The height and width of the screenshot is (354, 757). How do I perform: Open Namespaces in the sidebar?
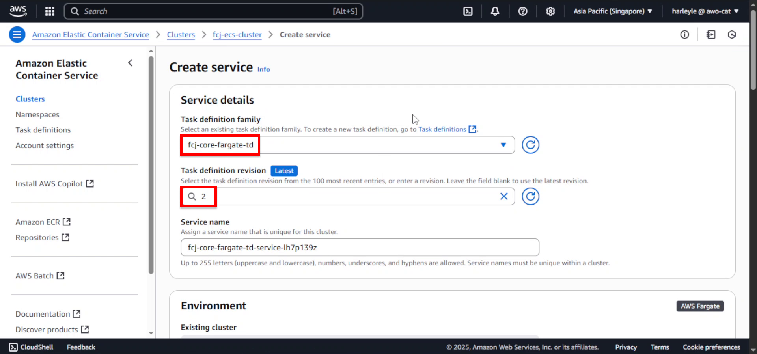pyautogui.click(x=37, y=114)
